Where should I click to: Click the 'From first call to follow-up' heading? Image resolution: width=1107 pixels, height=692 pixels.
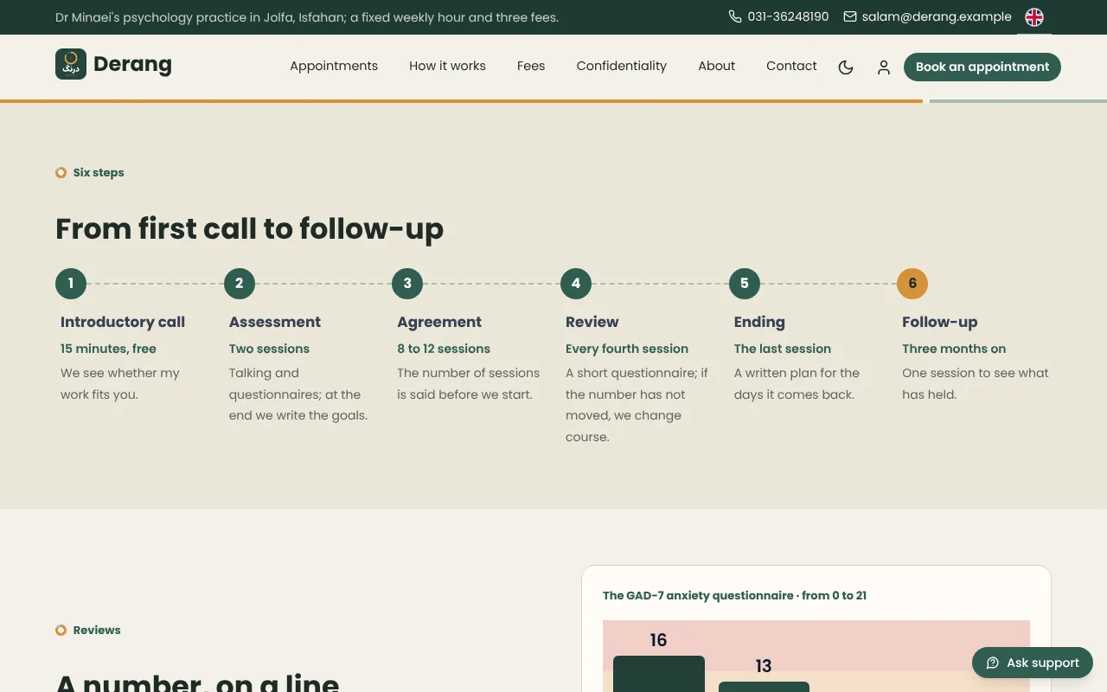tap(250, 228)
